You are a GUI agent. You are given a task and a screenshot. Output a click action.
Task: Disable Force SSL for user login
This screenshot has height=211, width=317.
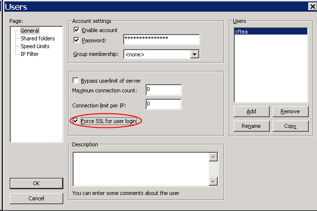tap(76, 120)
